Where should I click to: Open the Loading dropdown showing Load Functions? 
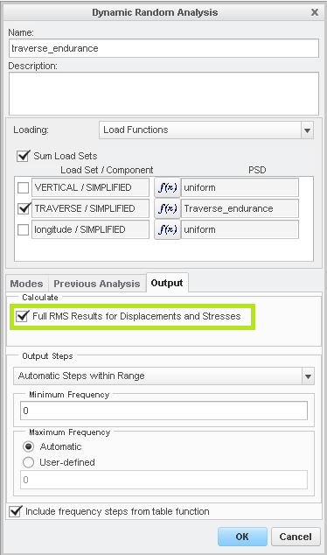click(206, 130)
